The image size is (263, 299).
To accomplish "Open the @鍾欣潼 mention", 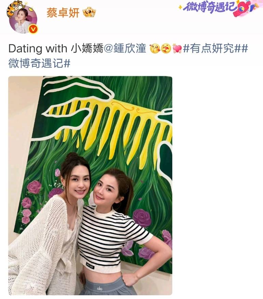I will 126,49.
